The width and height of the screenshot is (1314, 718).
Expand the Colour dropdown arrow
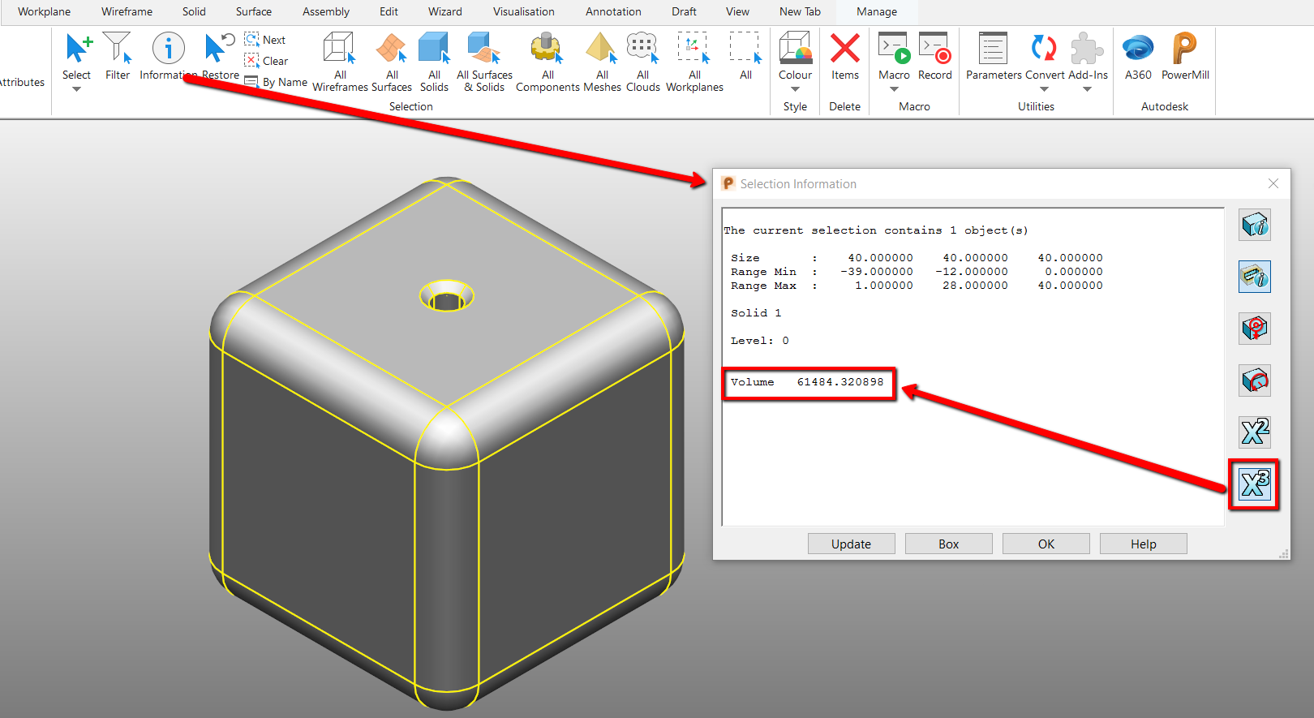coord(795,89)
